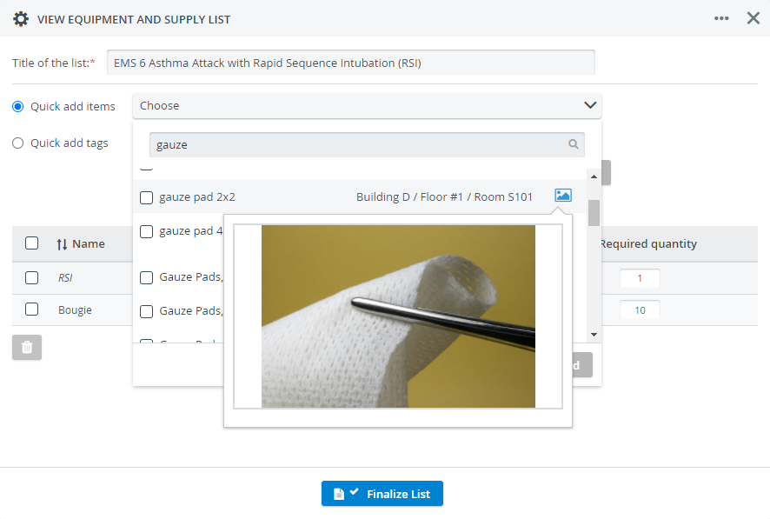Image resolution: width=770 pixels, height=519 pixels.
Task: Click the document icon on Finalize List
Action: pyautogui.click(x=339, y=494)
